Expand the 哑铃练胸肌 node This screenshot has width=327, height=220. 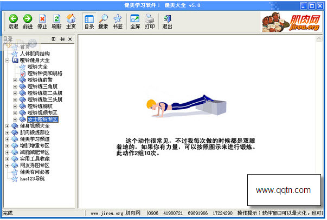tap(15, 106)
